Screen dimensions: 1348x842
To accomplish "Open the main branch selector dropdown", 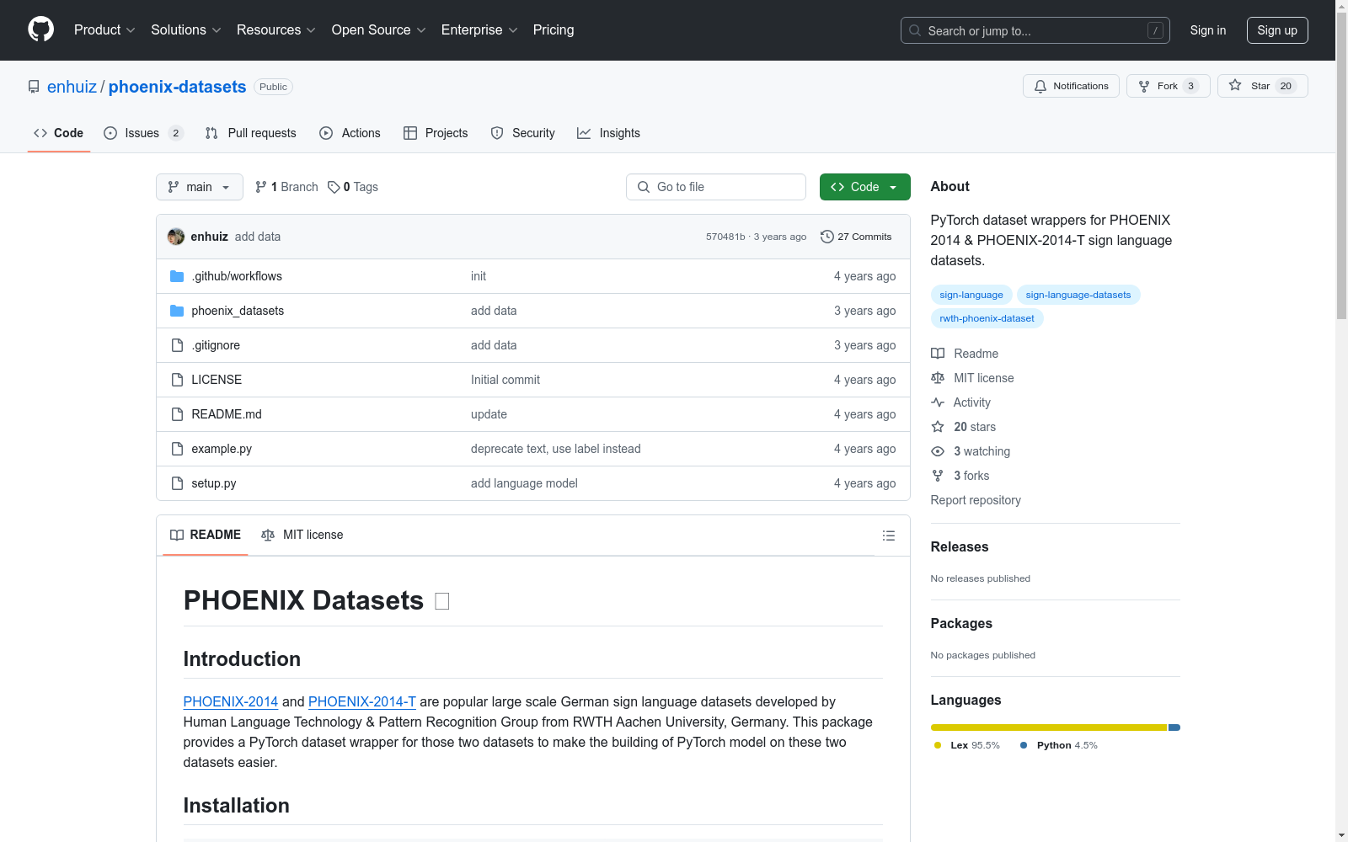I will tap(199, 187).
